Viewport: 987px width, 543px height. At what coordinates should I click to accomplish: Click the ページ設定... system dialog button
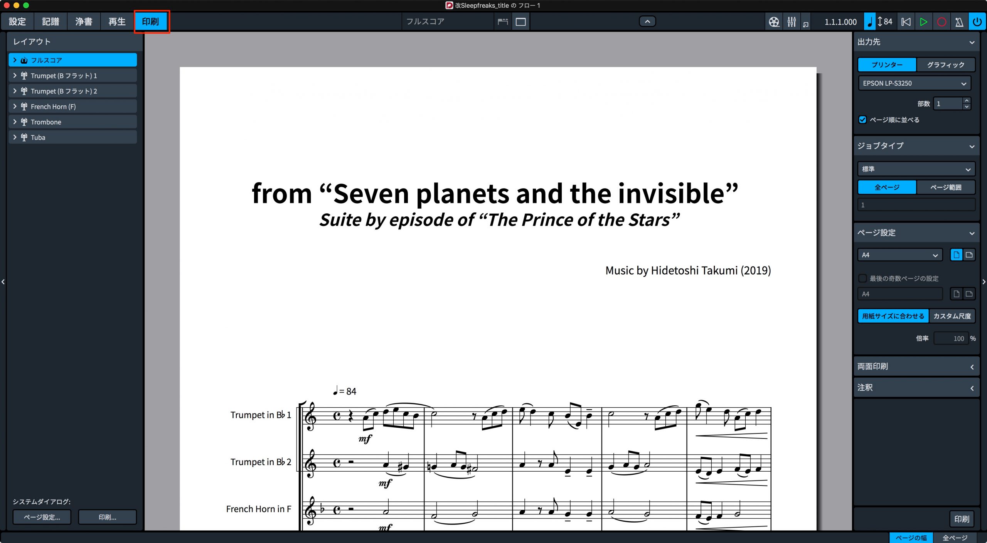point(42,517)
